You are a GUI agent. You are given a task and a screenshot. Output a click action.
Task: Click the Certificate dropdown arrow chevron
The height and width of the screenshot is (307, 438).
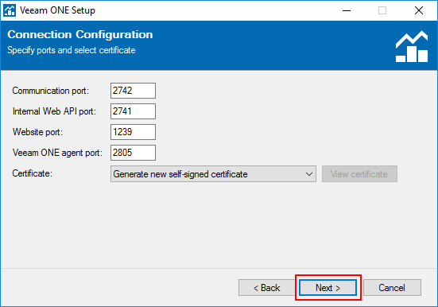[309, 174]
